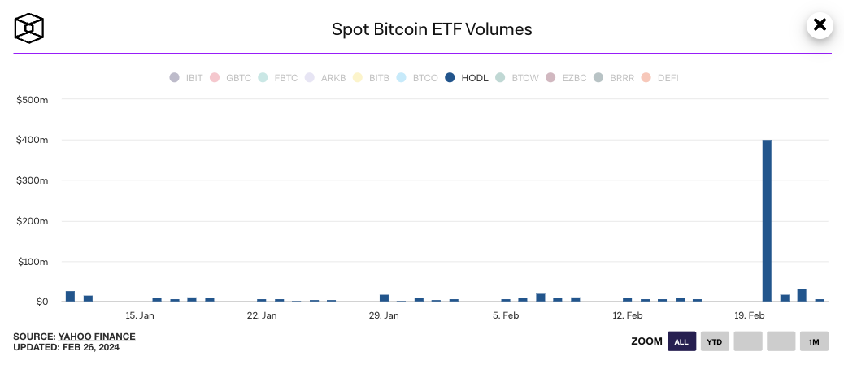844x365 pixels.
Task: Close the chart with the X button
Action: [820, 25]
